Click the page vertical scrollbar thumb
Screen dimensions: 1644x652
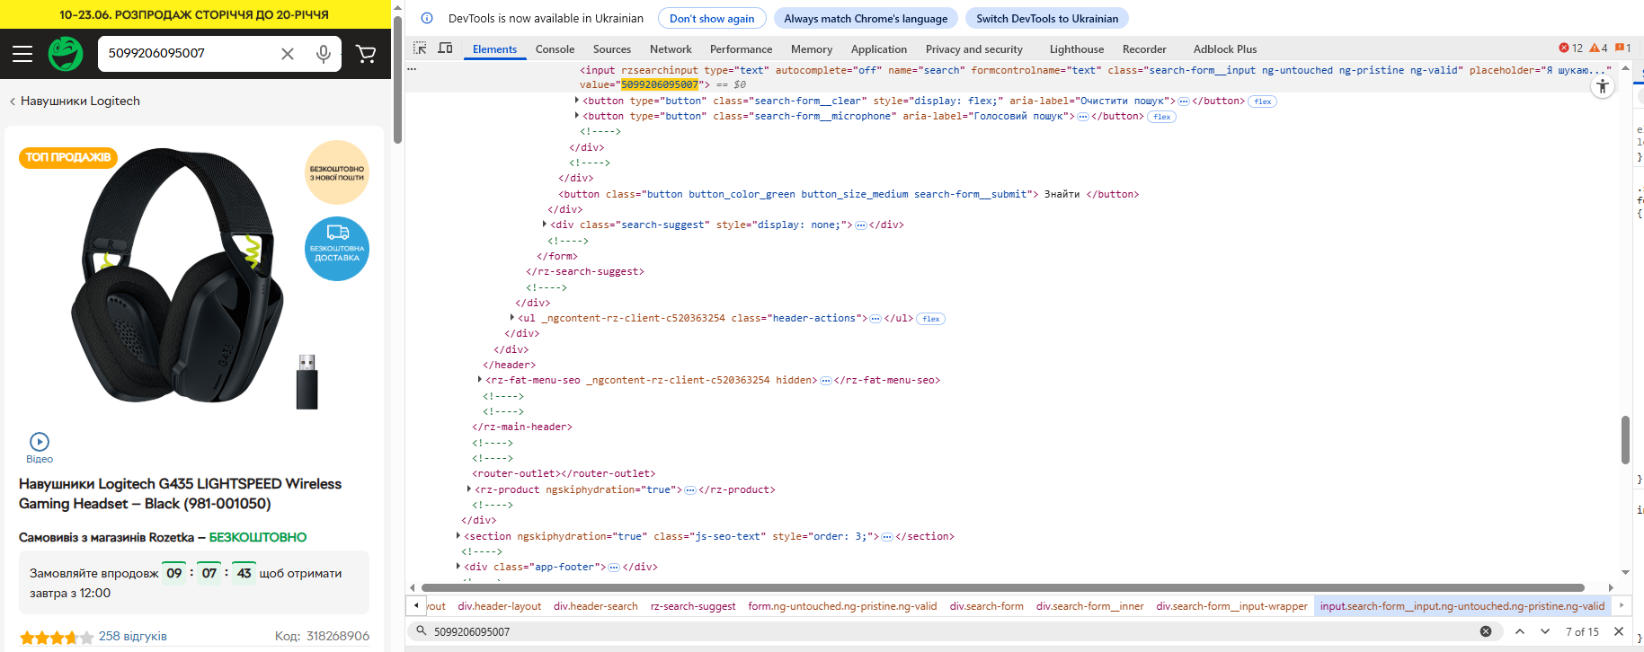[397, 79]
